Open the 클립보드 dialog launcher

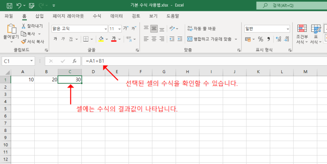tap(46, 50)
